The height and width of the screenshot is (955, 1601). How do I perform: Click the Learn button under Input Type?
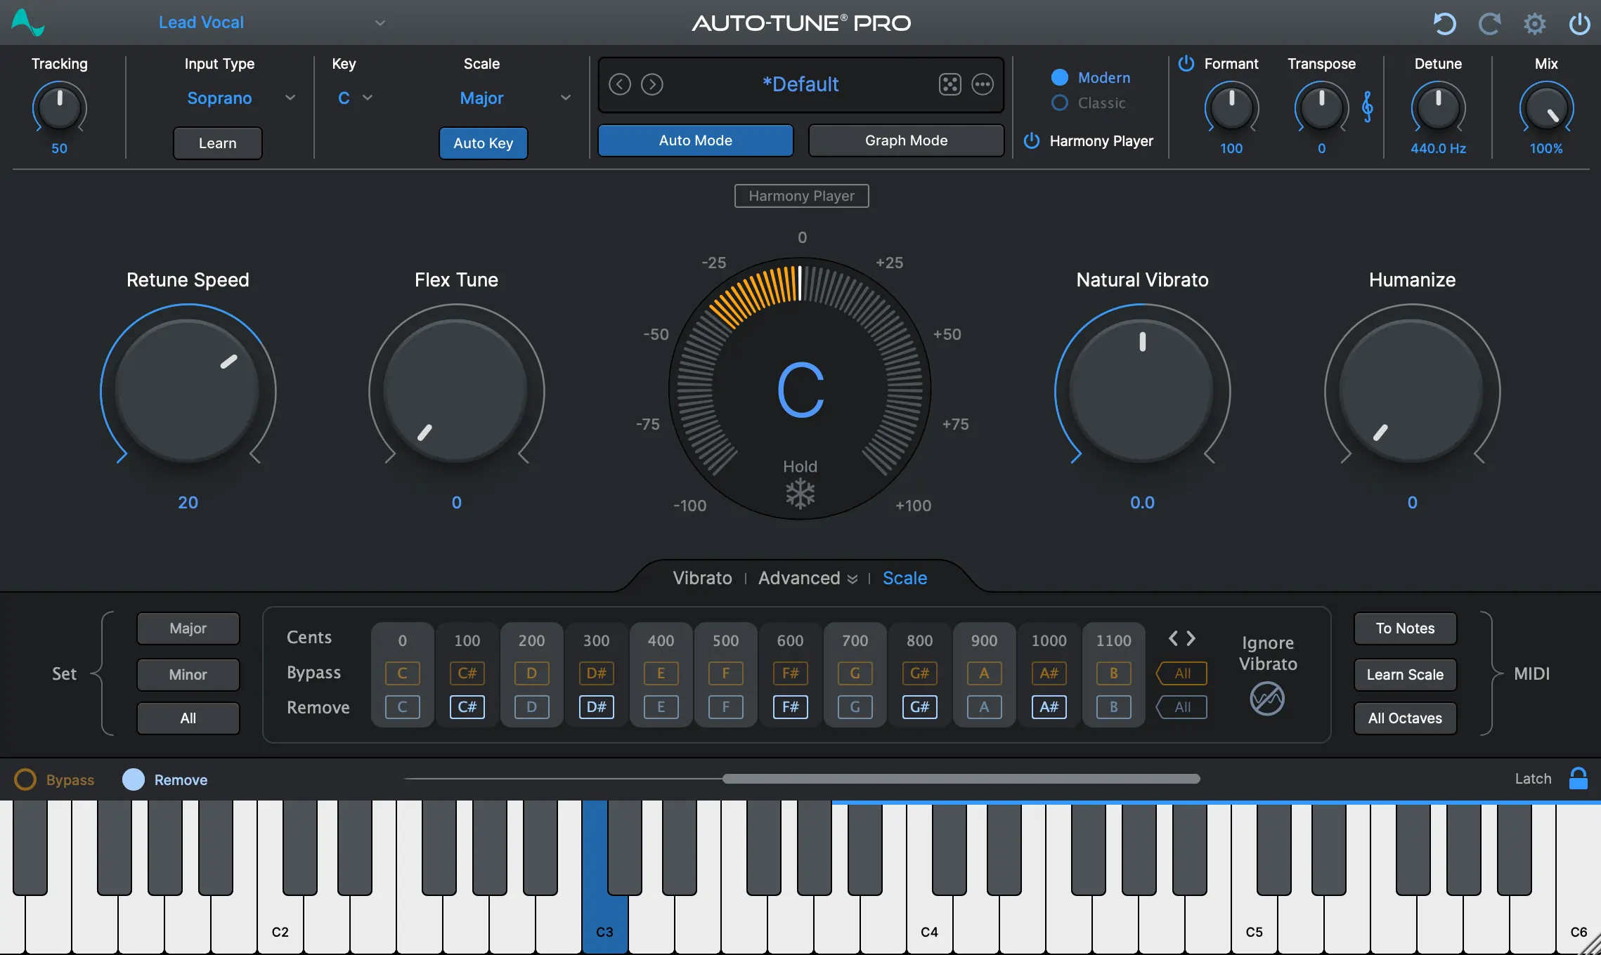point(217,143)
